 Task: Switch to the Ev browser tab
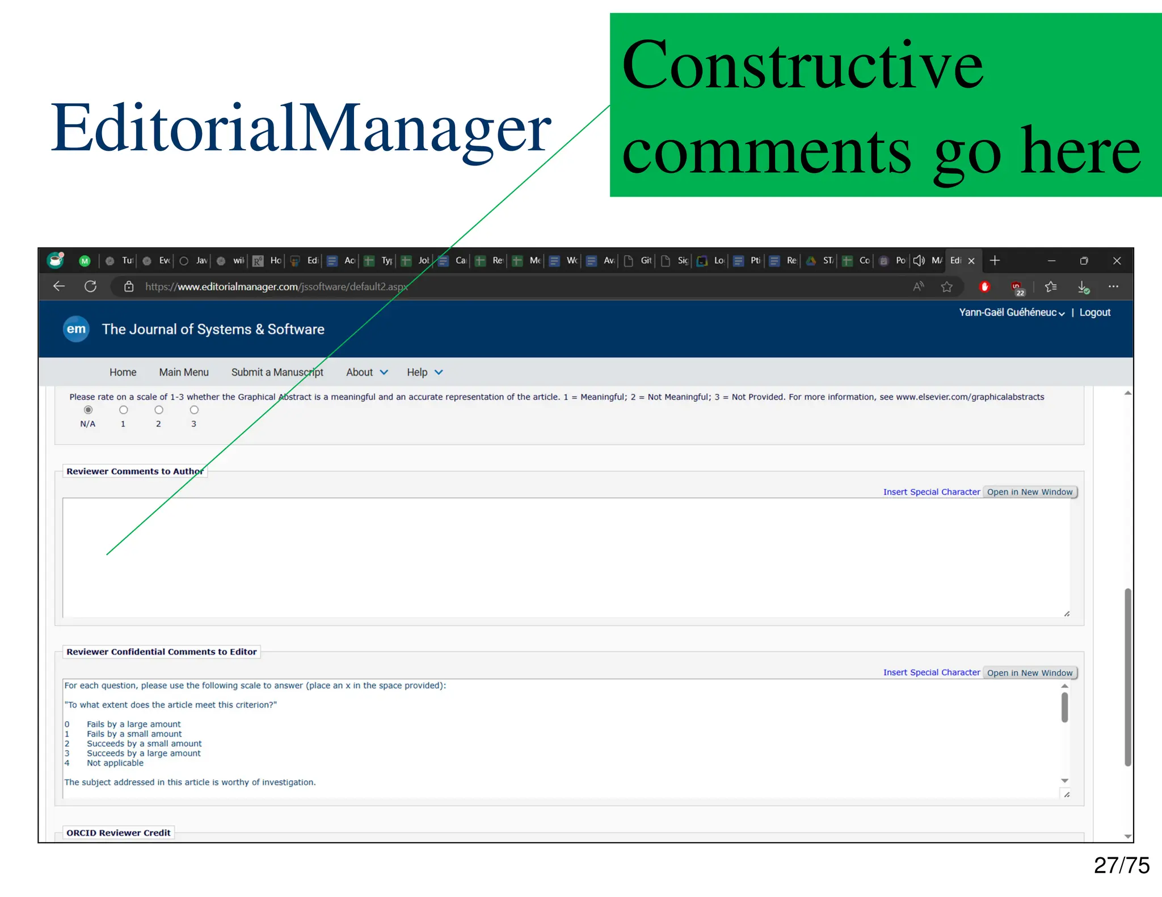tap(156, 260)
